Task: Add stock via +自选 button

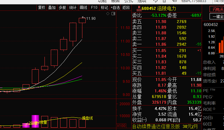Action: coord(115,7)
